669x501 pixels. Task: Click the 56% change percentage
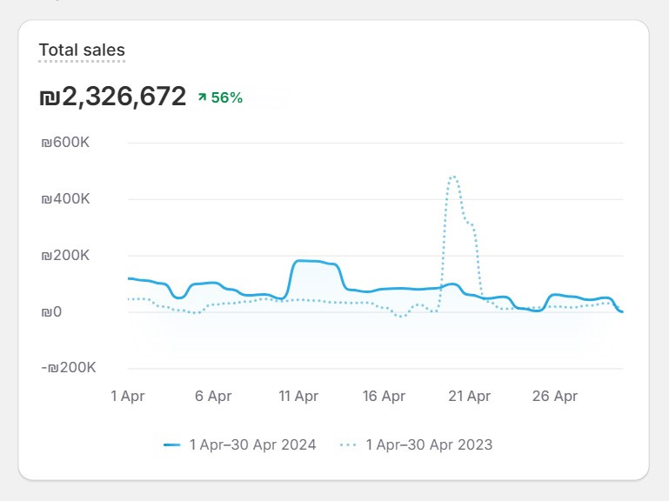(x=226, y=97)
